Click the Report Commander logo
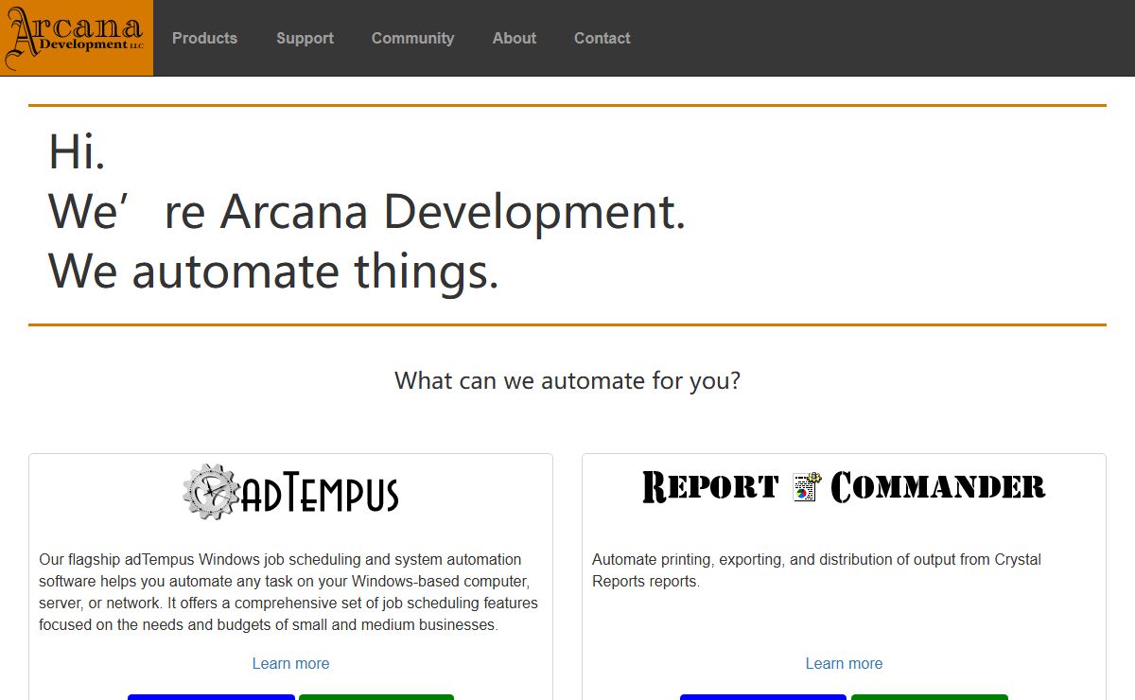This screenshot has width=1135, height=700. pyautogui.click(x=844, y=487)
